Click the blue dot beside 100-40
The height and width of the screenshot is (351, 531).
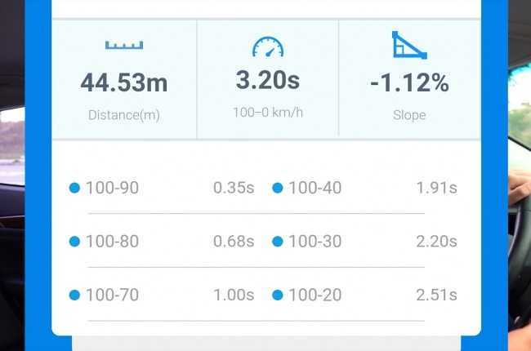click(x=278, y=188)
